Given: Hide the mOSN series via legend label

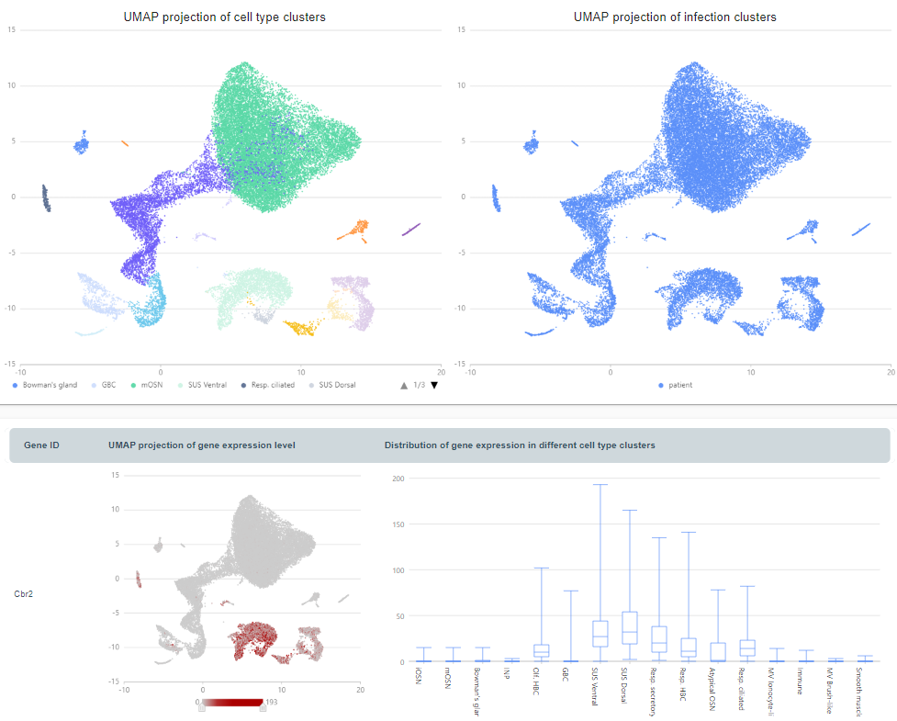Looking at the screenshot, I should tap(151, 385).
